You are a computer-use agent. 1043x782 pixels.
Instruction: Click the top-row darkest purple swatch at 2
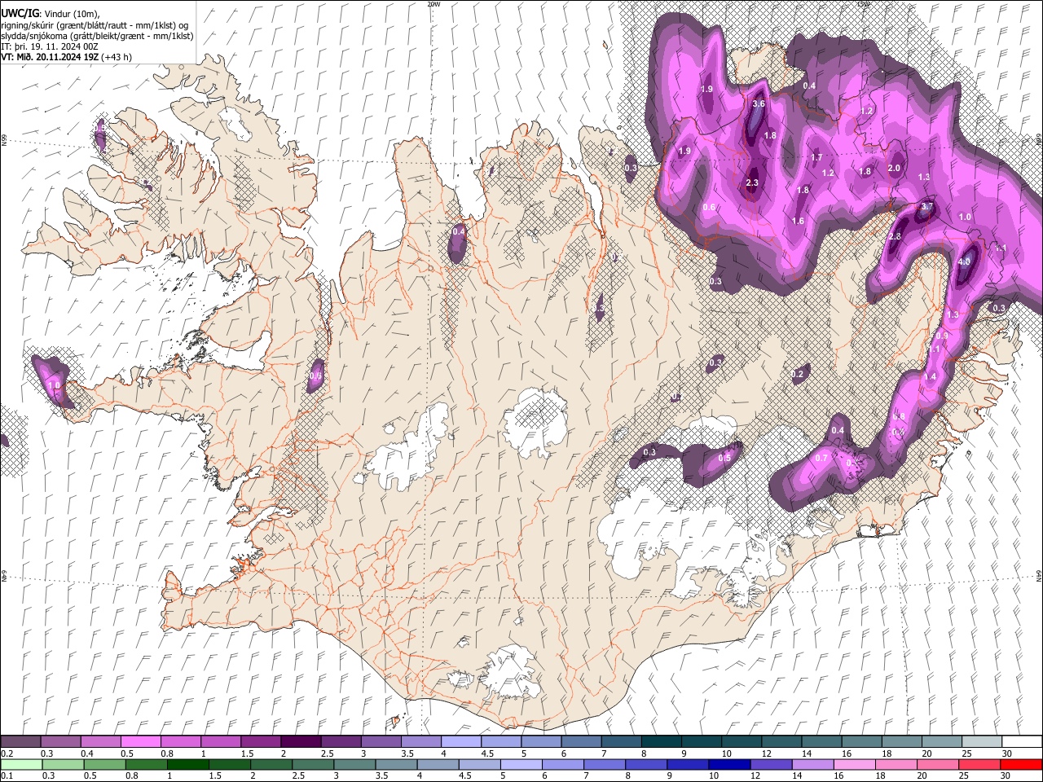(x=301, y=742)
